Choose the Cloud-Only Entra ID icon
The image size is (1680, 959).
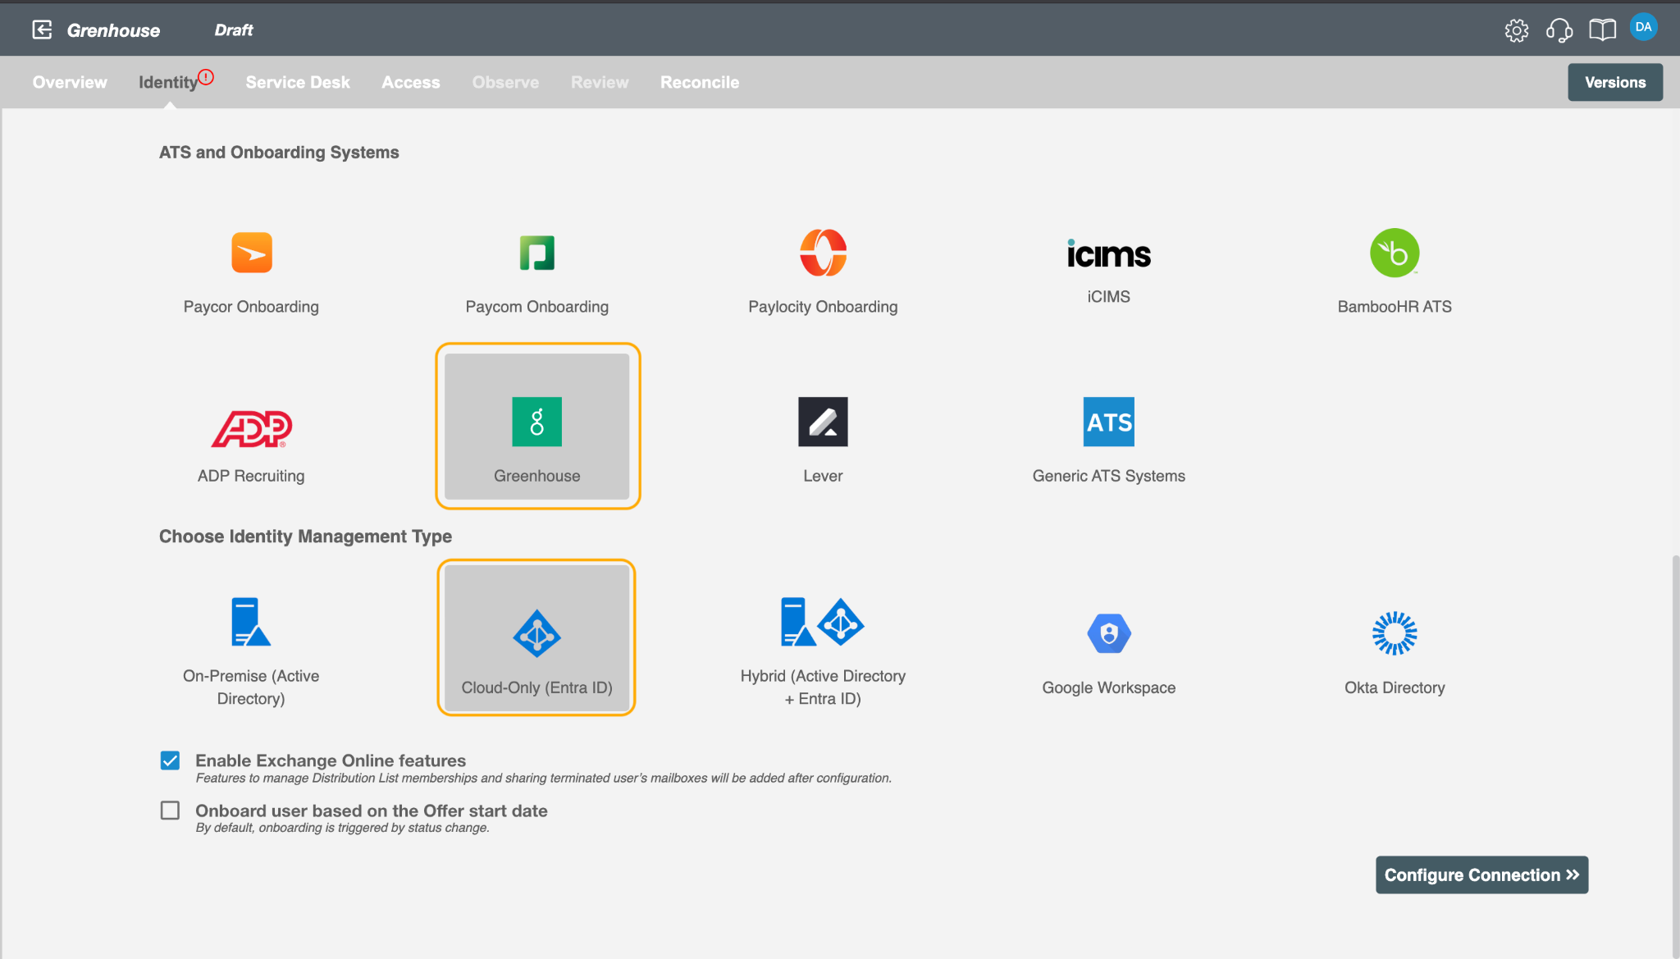536,633
